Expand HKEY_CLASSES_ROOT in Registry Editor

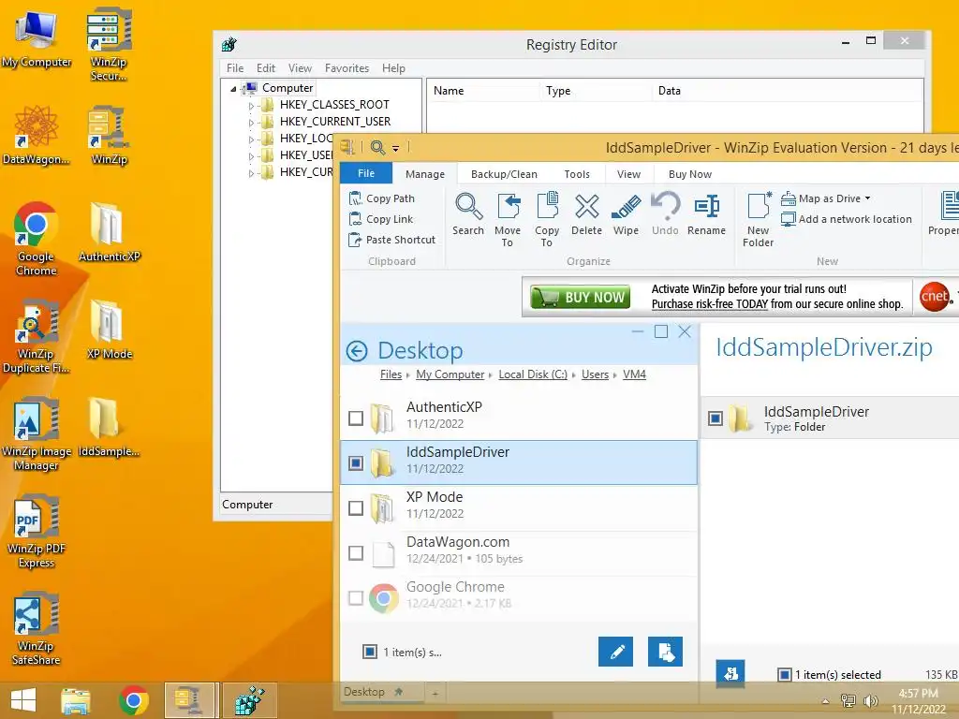click(x=251, y=106)
